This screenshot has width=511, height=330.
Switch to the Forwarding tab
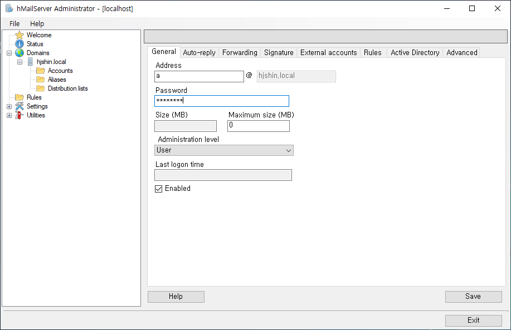240,53
